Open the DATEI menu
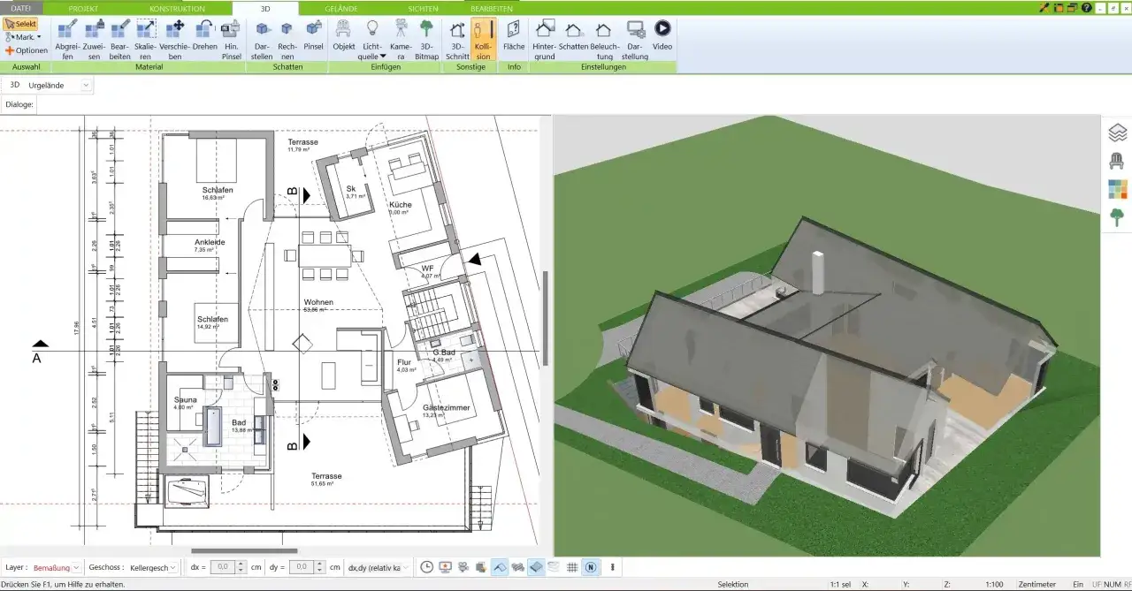The image size is (1132, 591). tap(20, 8)
